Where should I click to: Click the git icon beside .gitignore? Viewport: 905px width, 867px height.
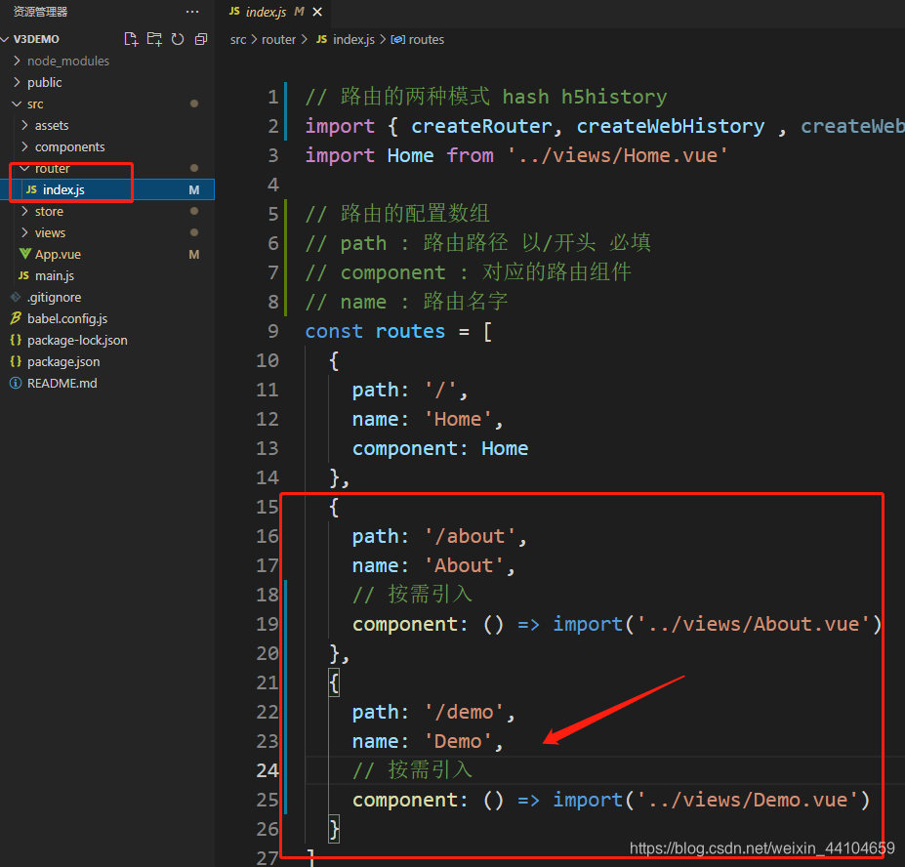click(x=16, y=297)
